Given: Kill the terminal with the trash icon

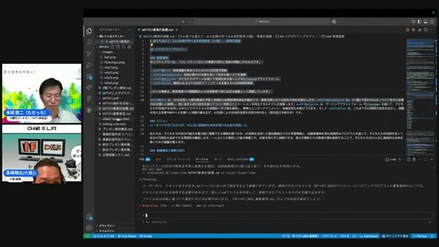Looking at the screenshot, I should tap(414, 159).
